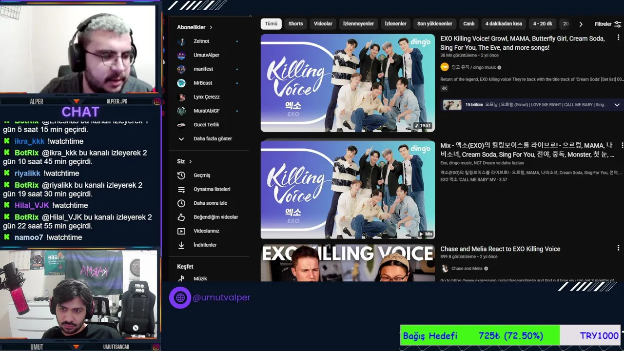The width and height of the screenshot is (624, 351).
Task: Click the @umutvalper handle text
Action: 222,297
